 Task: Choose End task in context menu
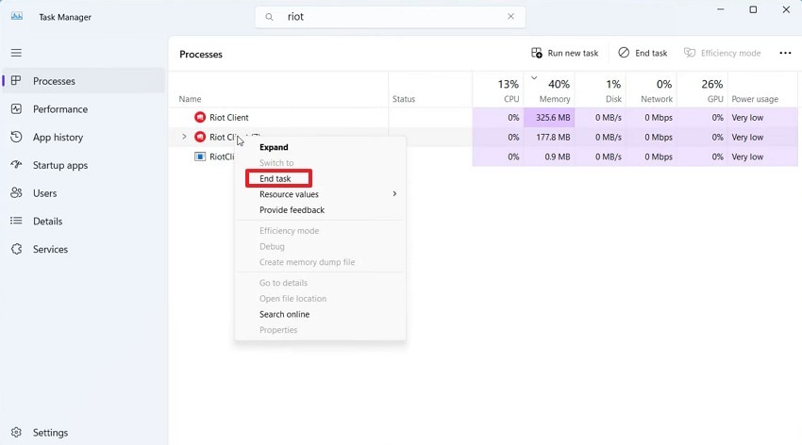(276, 179)
